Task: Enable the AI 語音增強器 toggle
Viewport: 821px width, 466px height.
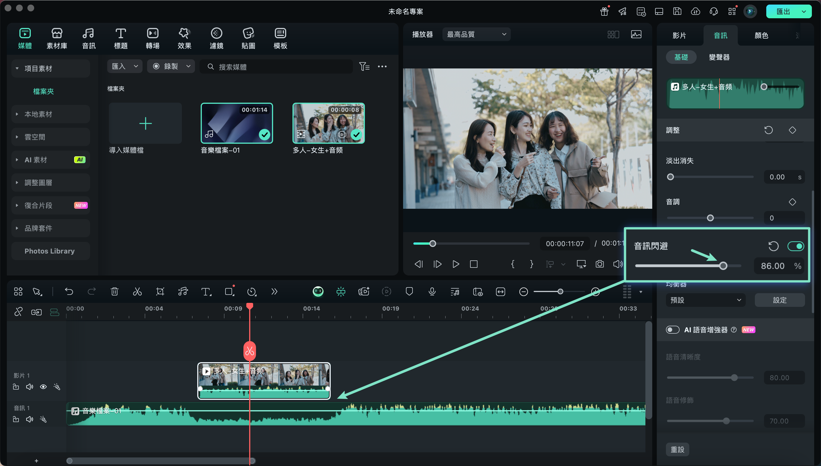Action: 672,330
